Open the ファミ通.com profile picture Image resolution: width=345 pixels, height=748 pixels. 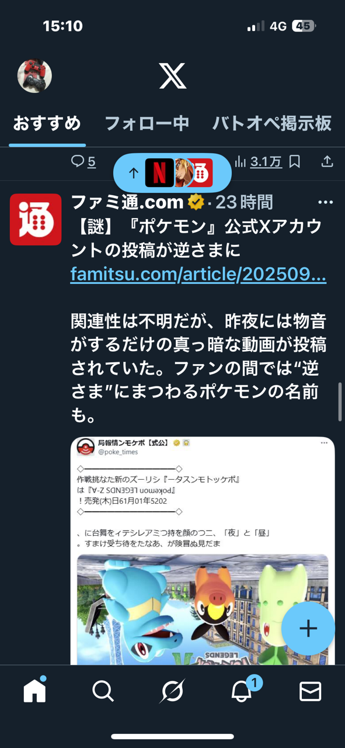[x=36, y=219]
